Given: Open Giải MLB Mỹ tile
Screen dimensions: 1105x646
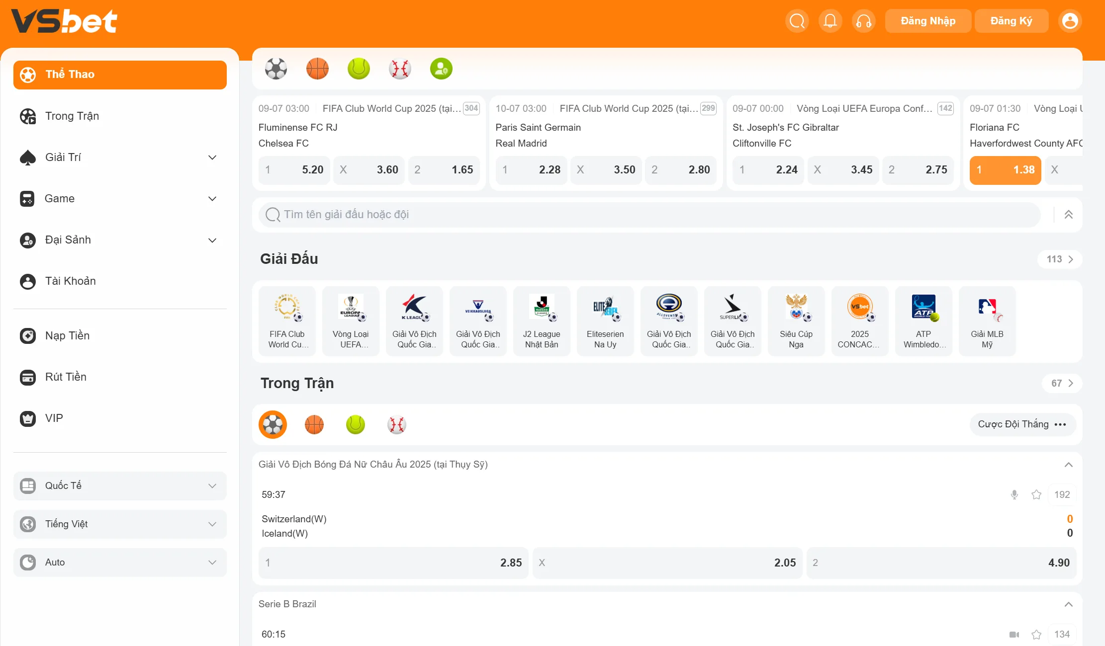Looking at the screenshot, I should coord(987,321).
